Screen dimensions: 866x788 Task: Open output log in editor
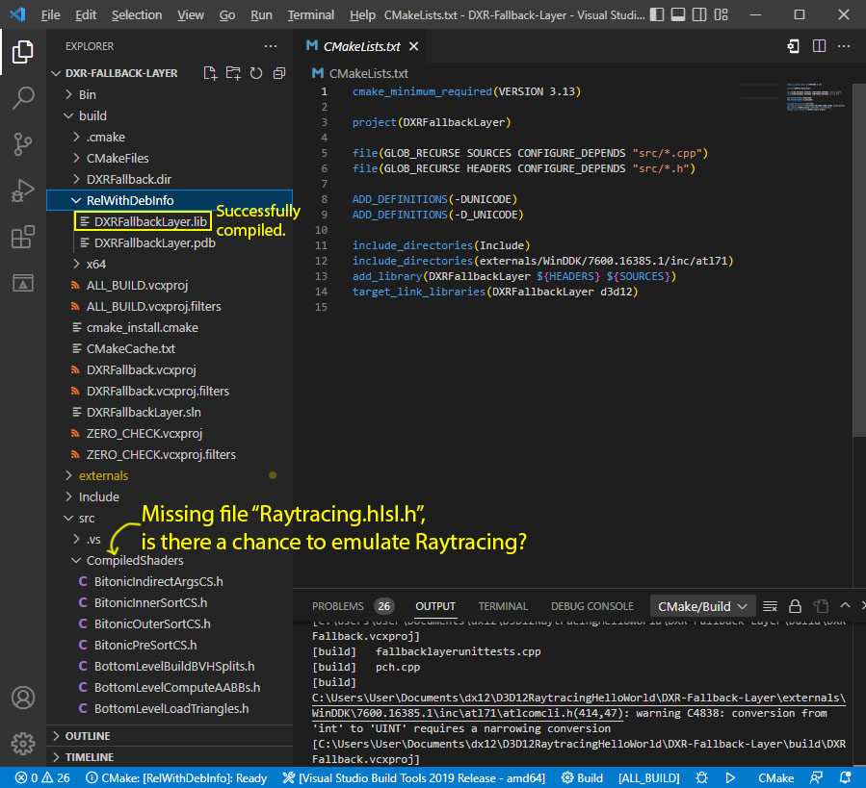822,606
